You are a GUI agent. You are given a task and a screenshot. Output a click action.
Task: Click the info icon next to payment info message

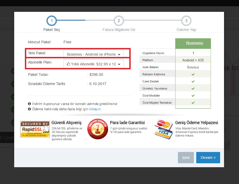click(29, 109)
